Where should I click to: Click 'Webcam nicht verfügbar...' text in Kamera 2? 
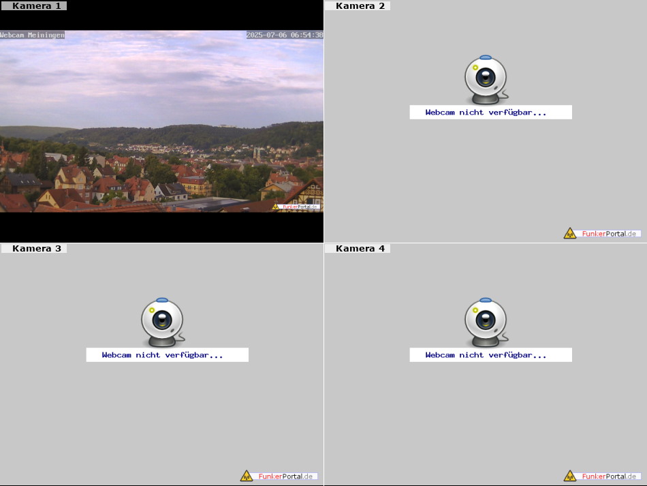[x=486, y=112]
